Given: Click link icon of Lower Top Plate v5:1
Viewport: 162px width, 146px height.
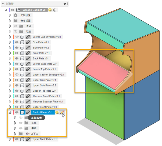Looking at the screenshot, I should [28, 69].
